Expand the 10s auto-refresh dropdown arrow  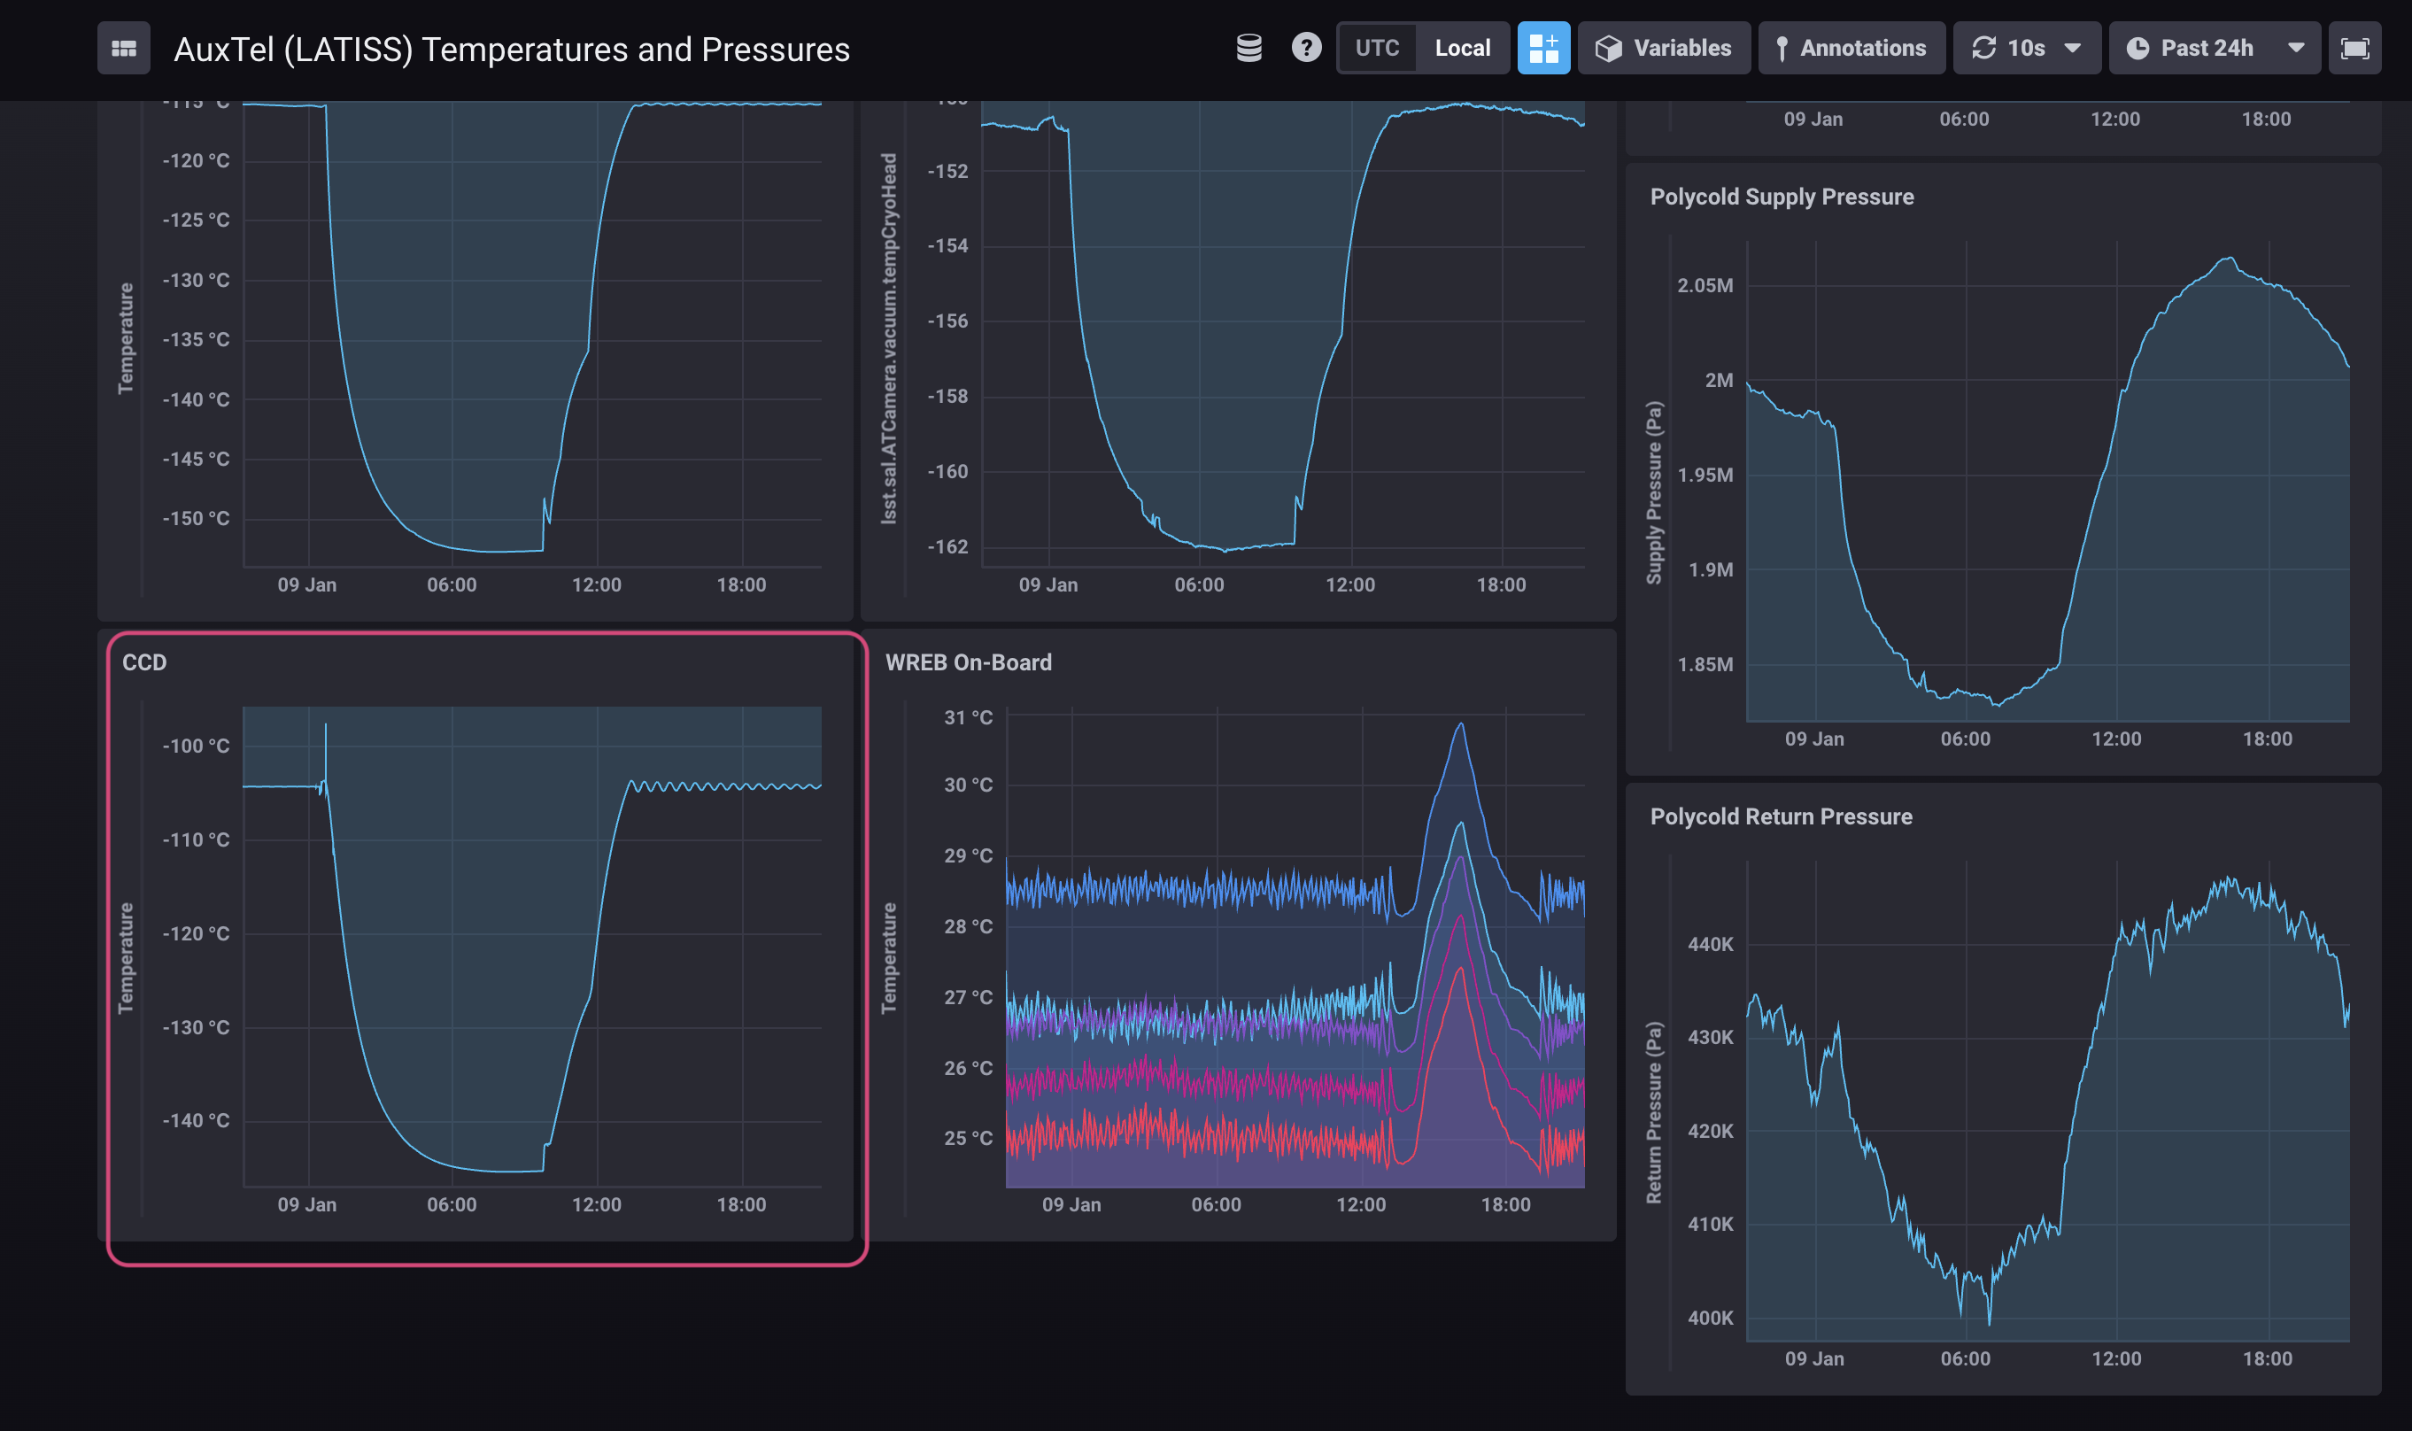pyautogui.click(x=2072, y=48)
